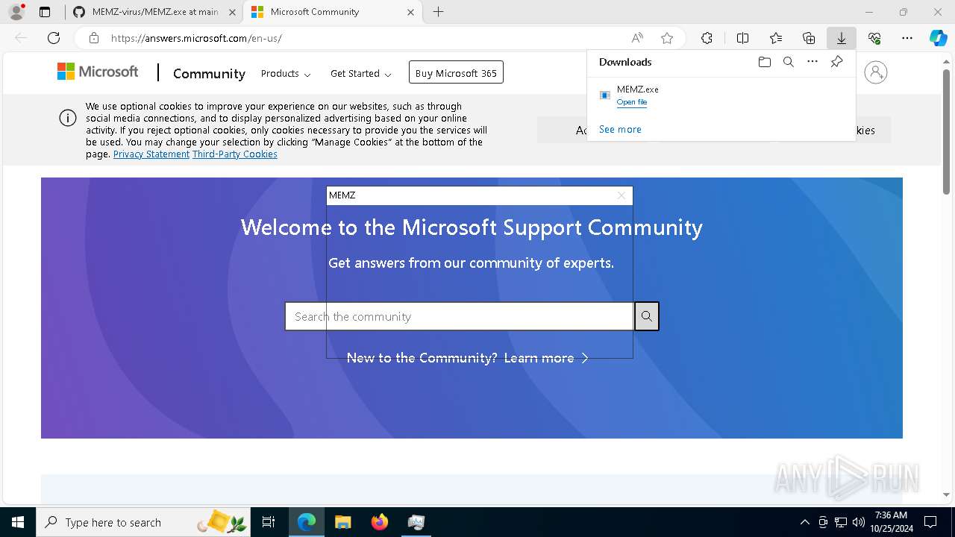This screenshot has height=537, width=955.
Task: Click the Microsoft logo
Action: point(98,72)
